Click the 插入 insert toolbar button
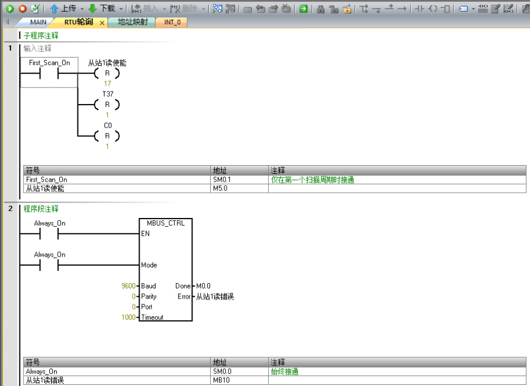The width and height of the screenshot is (530, 386). (146, 9)
